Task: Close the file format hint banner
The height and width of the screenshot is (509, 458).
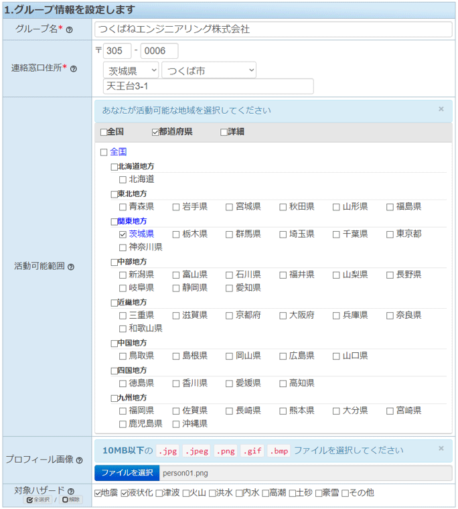Action: (441, 449)
